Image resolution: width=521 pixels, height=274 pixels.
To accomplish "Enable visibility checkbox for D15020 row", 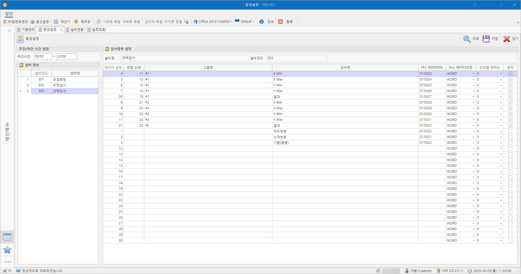I will (x=510, y=131).
